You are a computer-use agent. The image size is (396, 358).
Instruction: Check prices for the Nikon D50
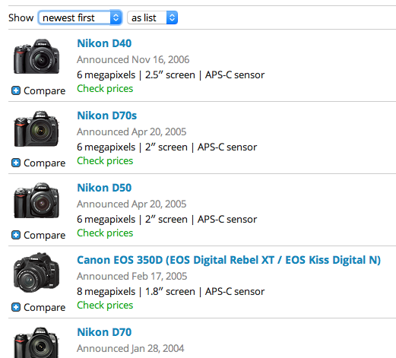pos(105,233)
